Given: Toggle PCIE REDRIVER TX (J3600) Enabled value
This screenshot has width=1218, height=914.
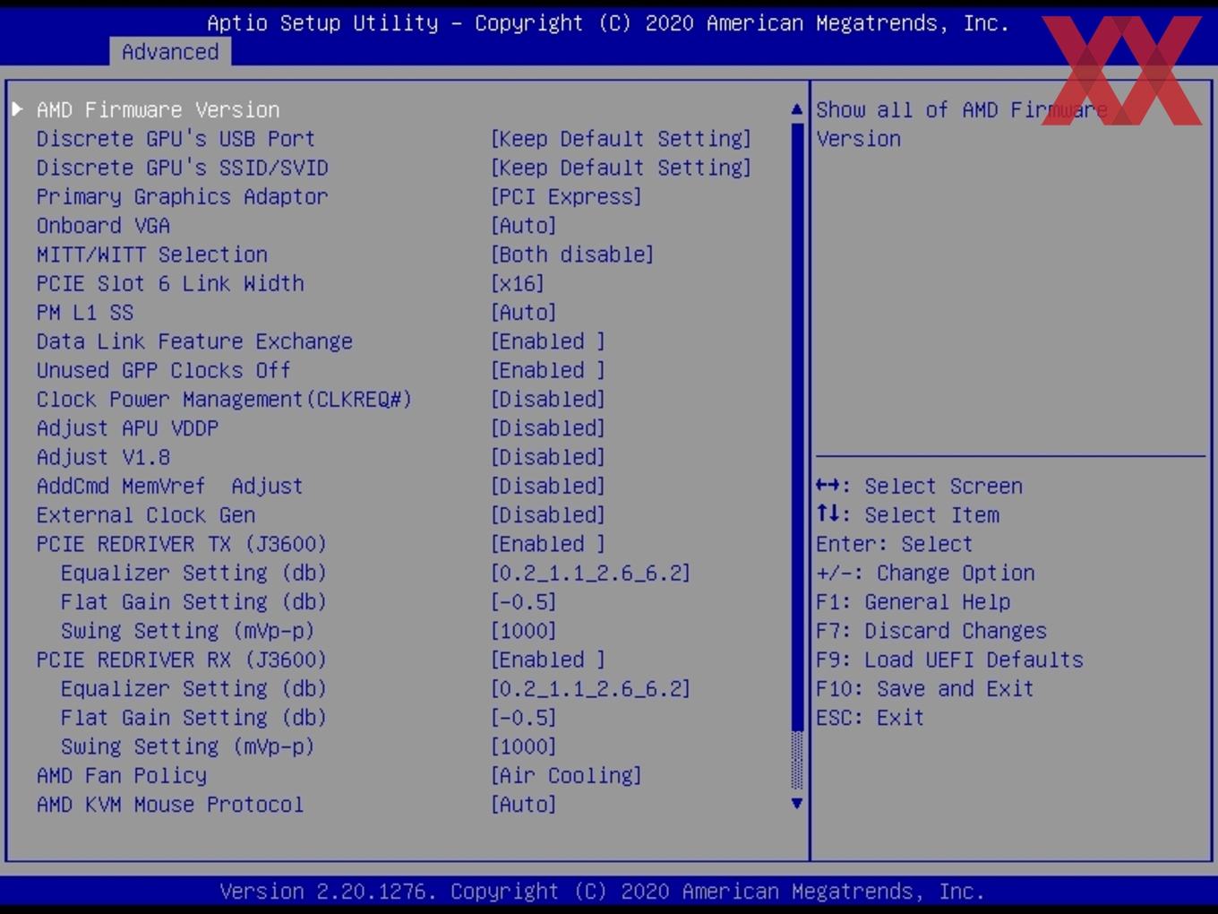Looking at the screenshot, I should 548,544.
